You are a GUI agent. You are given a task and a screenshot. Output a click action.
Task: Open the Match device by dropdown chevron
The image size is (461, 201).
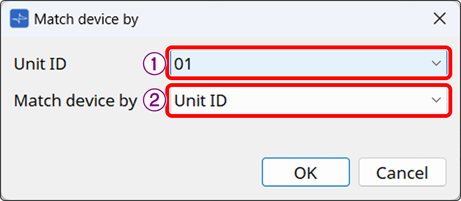coord(436,100)
